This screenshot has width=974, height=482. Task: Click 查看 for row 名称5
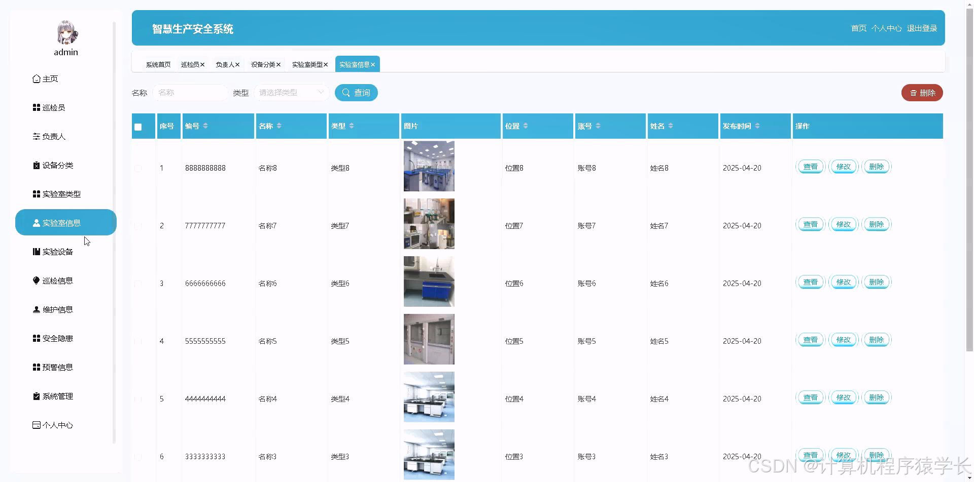(x=811, y=340)
